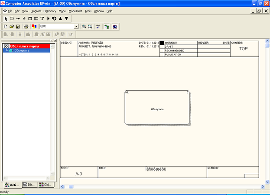Open the Report/colors tri-color icon
This screenshot has width=270, height=195.
[34, 26]
